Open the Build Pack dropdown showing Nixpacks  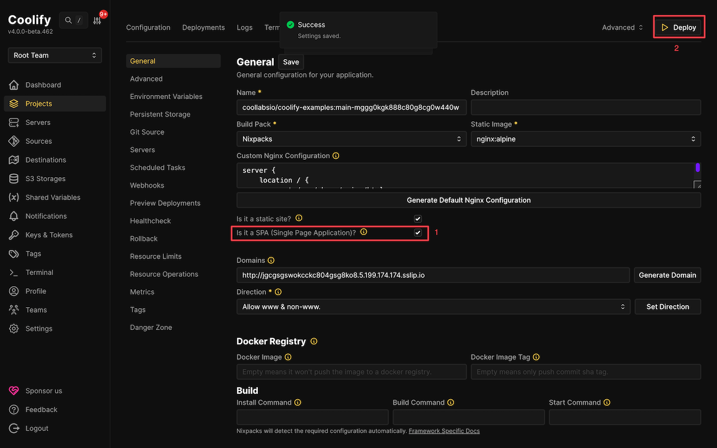coord(351,139)
